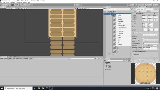Open UI submenu in context menu
160x90 pixels.
[123, 43]
